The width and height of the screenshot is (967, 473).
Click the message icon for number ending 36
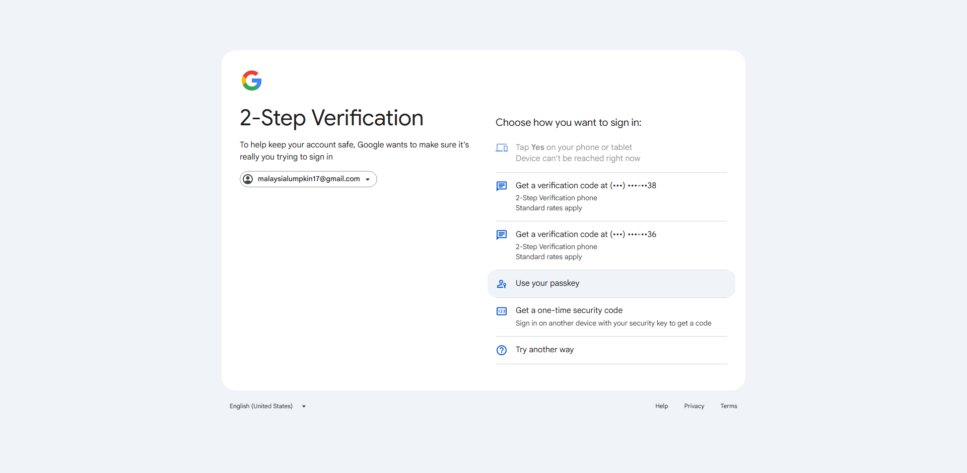(502, 235)
